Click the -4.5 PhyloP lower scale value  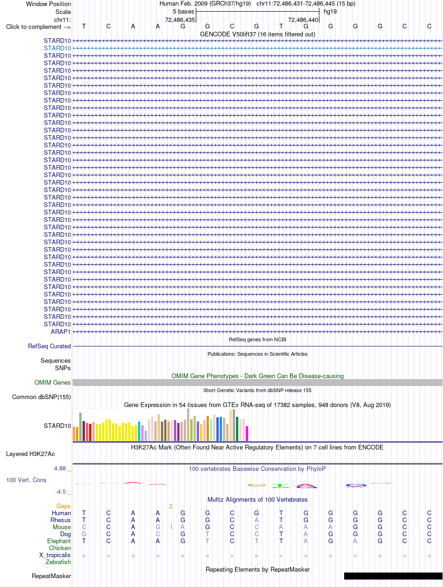[x=62, y=491]
